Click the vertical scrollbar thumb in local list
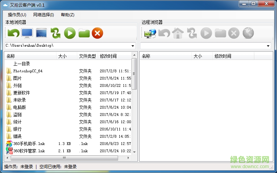The height and width of the screenshot is (173, 277). [134, 74]
